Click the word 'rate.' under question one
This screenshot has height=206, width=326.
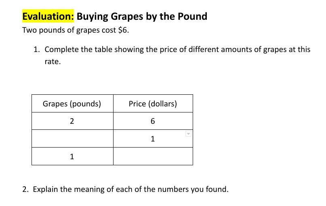click(53, 62)
